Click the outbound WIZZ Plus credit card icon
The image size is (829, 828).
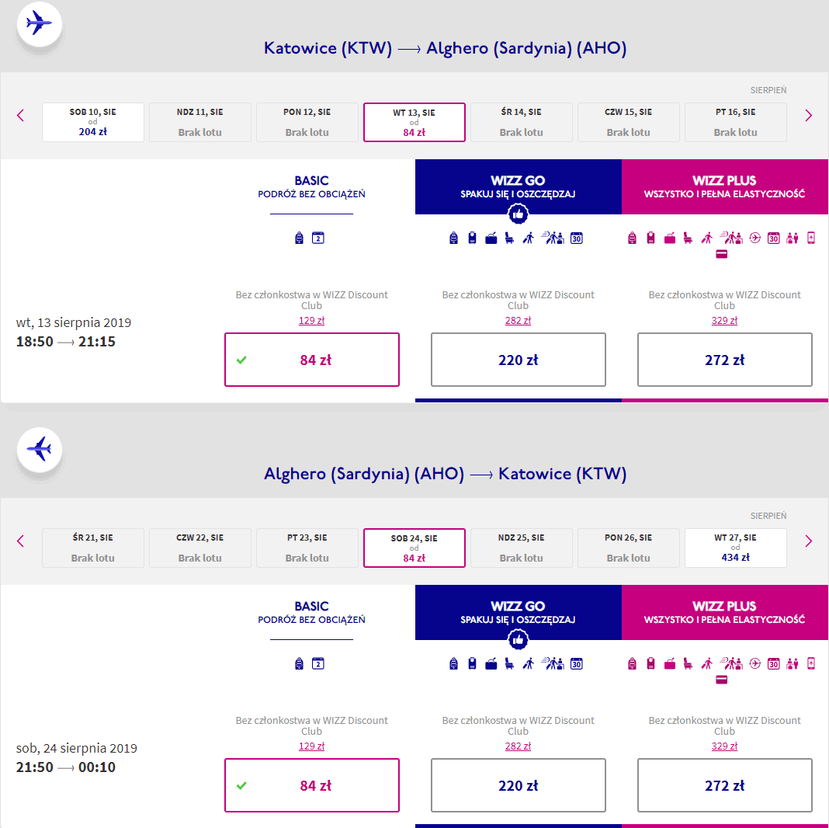[x=721, y=254]
